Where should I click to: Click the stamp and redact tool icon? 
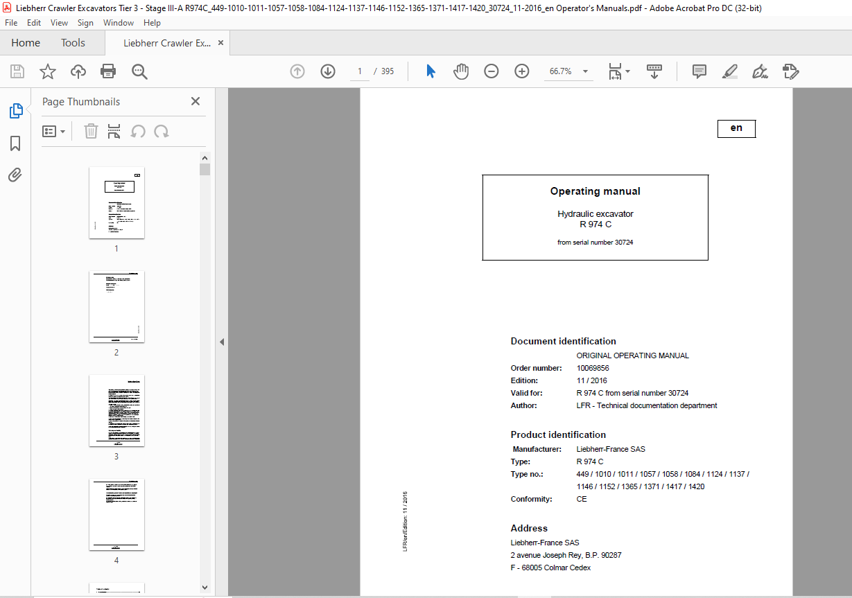[791, 71]
